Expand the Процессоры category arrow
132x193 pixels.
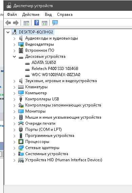pos(15,142)
